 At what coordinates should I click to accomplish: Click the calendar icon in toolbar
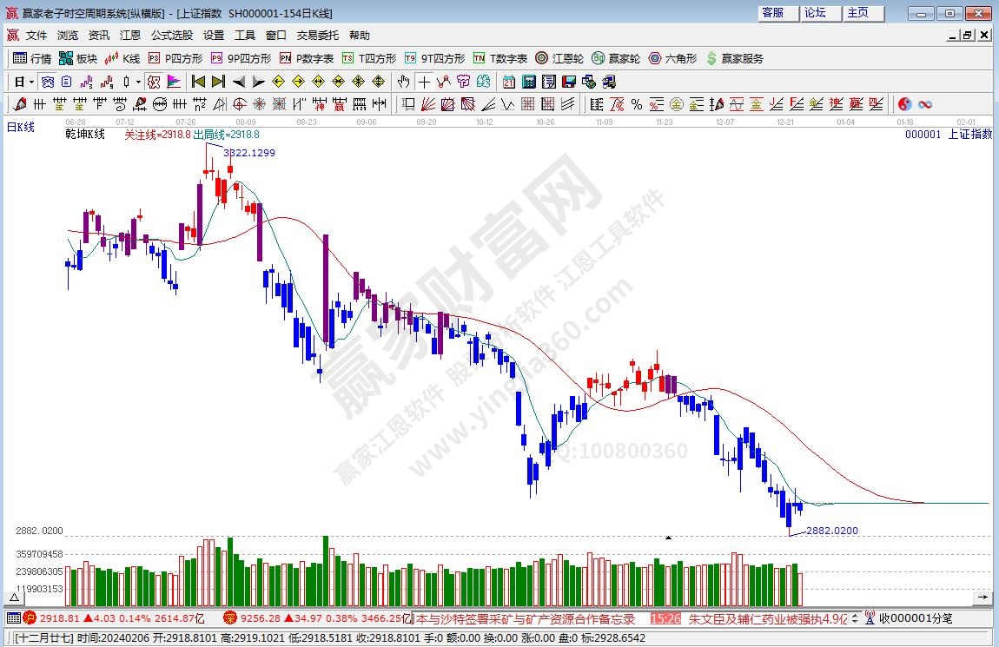point(508,82)
